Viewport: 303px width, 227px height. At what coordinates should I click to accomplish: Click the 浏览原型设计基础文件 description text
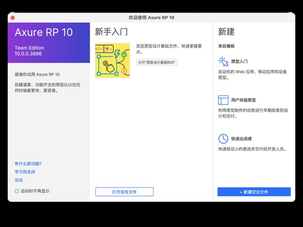[169, 49]
